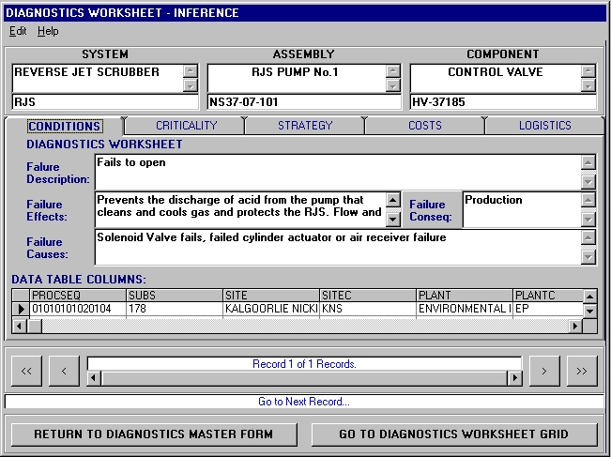Viewport: 611px width, 457px height.
Task: Click the HV-37185 component code field
Action: click(x=503, y=102)
